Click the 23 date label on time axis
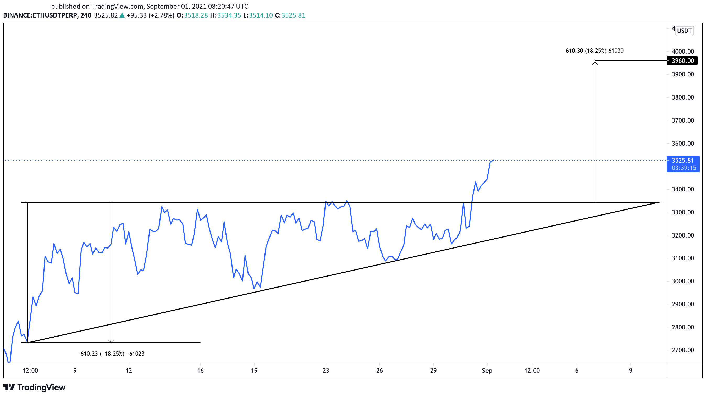 coord(326,371)
